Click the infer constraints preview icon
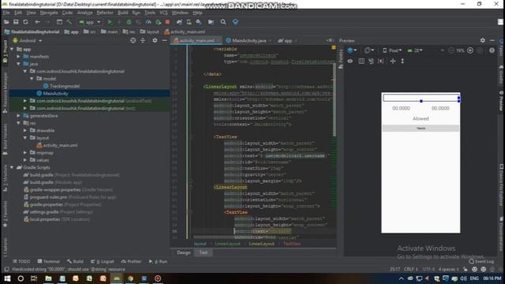The width and height of the screenshot is (505, 284). pos(380,62)
